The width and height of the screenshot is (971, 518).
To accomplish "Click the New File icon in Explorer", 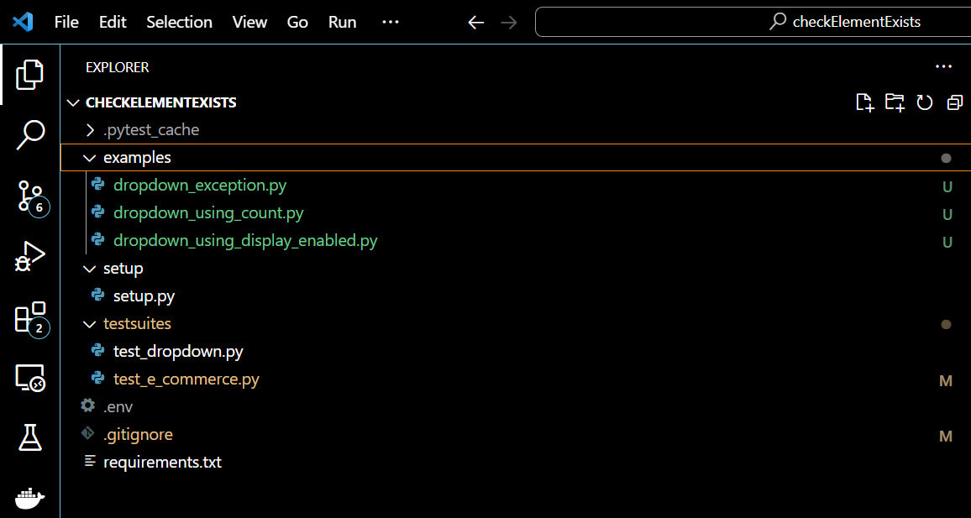I will (x=864, y=102).
